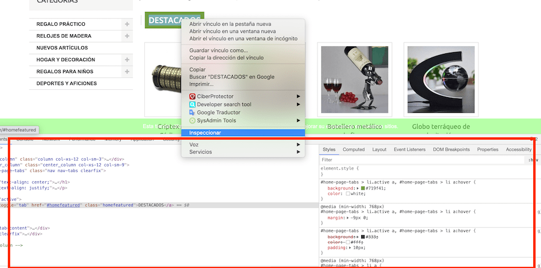Expand HOGAR Y DECORACIÓN plus icon
541x268 pixels.
coord(127,59)
